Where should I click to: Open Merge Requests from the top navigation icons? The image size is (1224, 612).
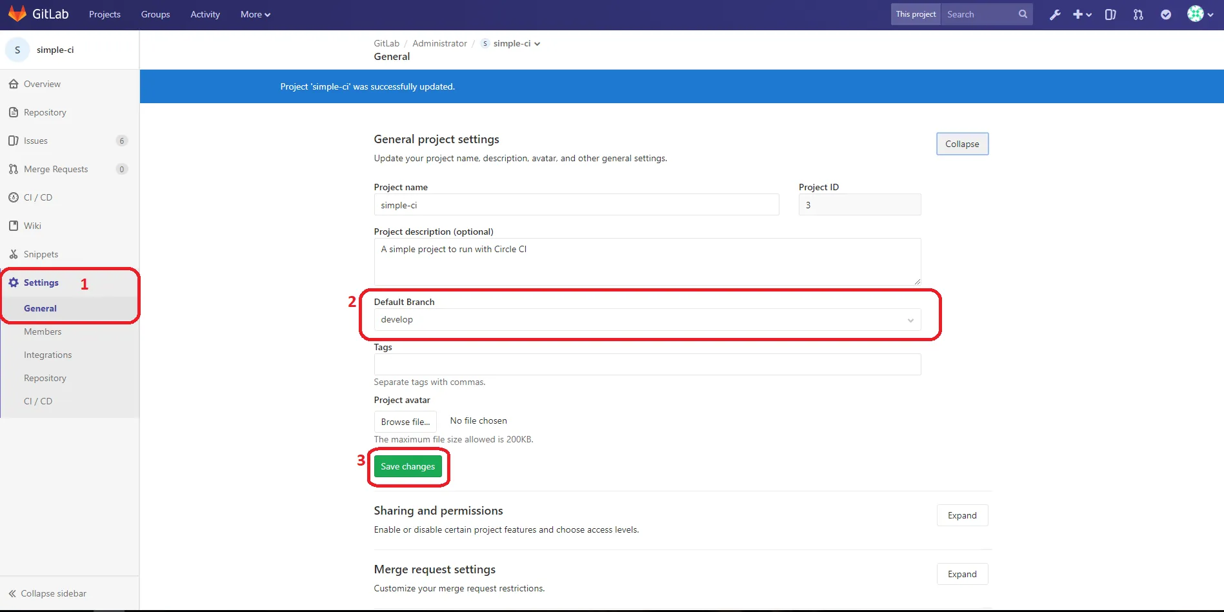[1138, 14]
